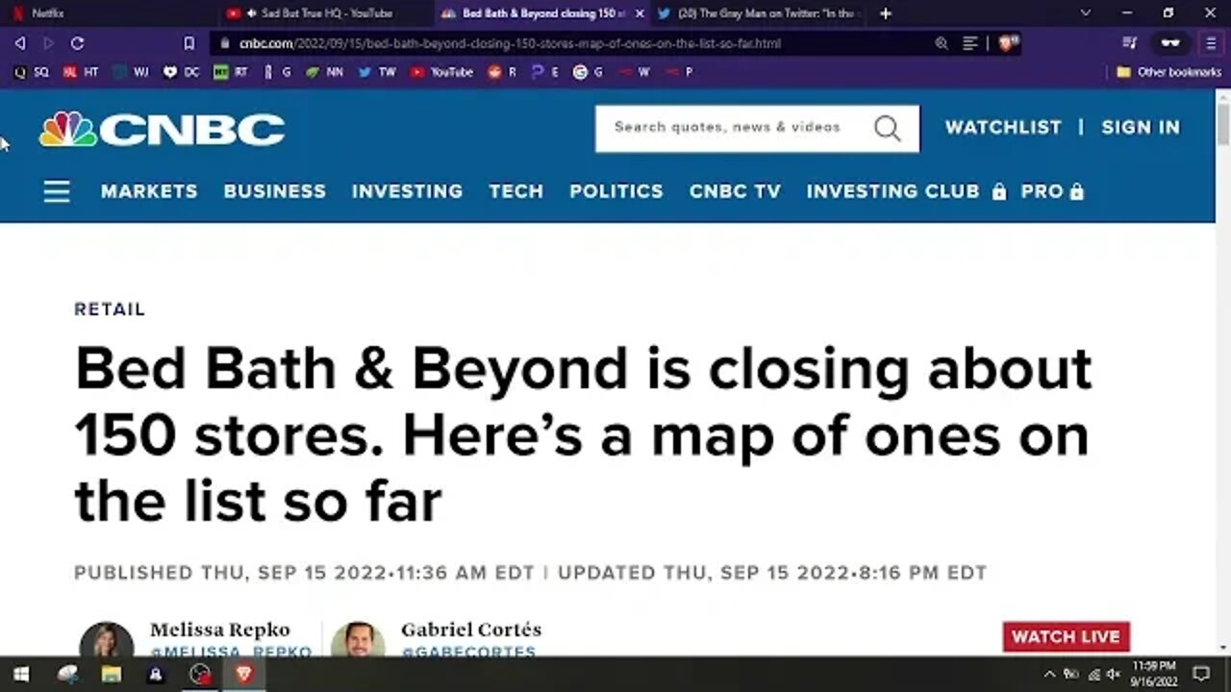Image resolution: width=1231 pixels, height=692 pixels.
Task: Open the TW Twitter bookmark
Action: [x=377, y=72]
